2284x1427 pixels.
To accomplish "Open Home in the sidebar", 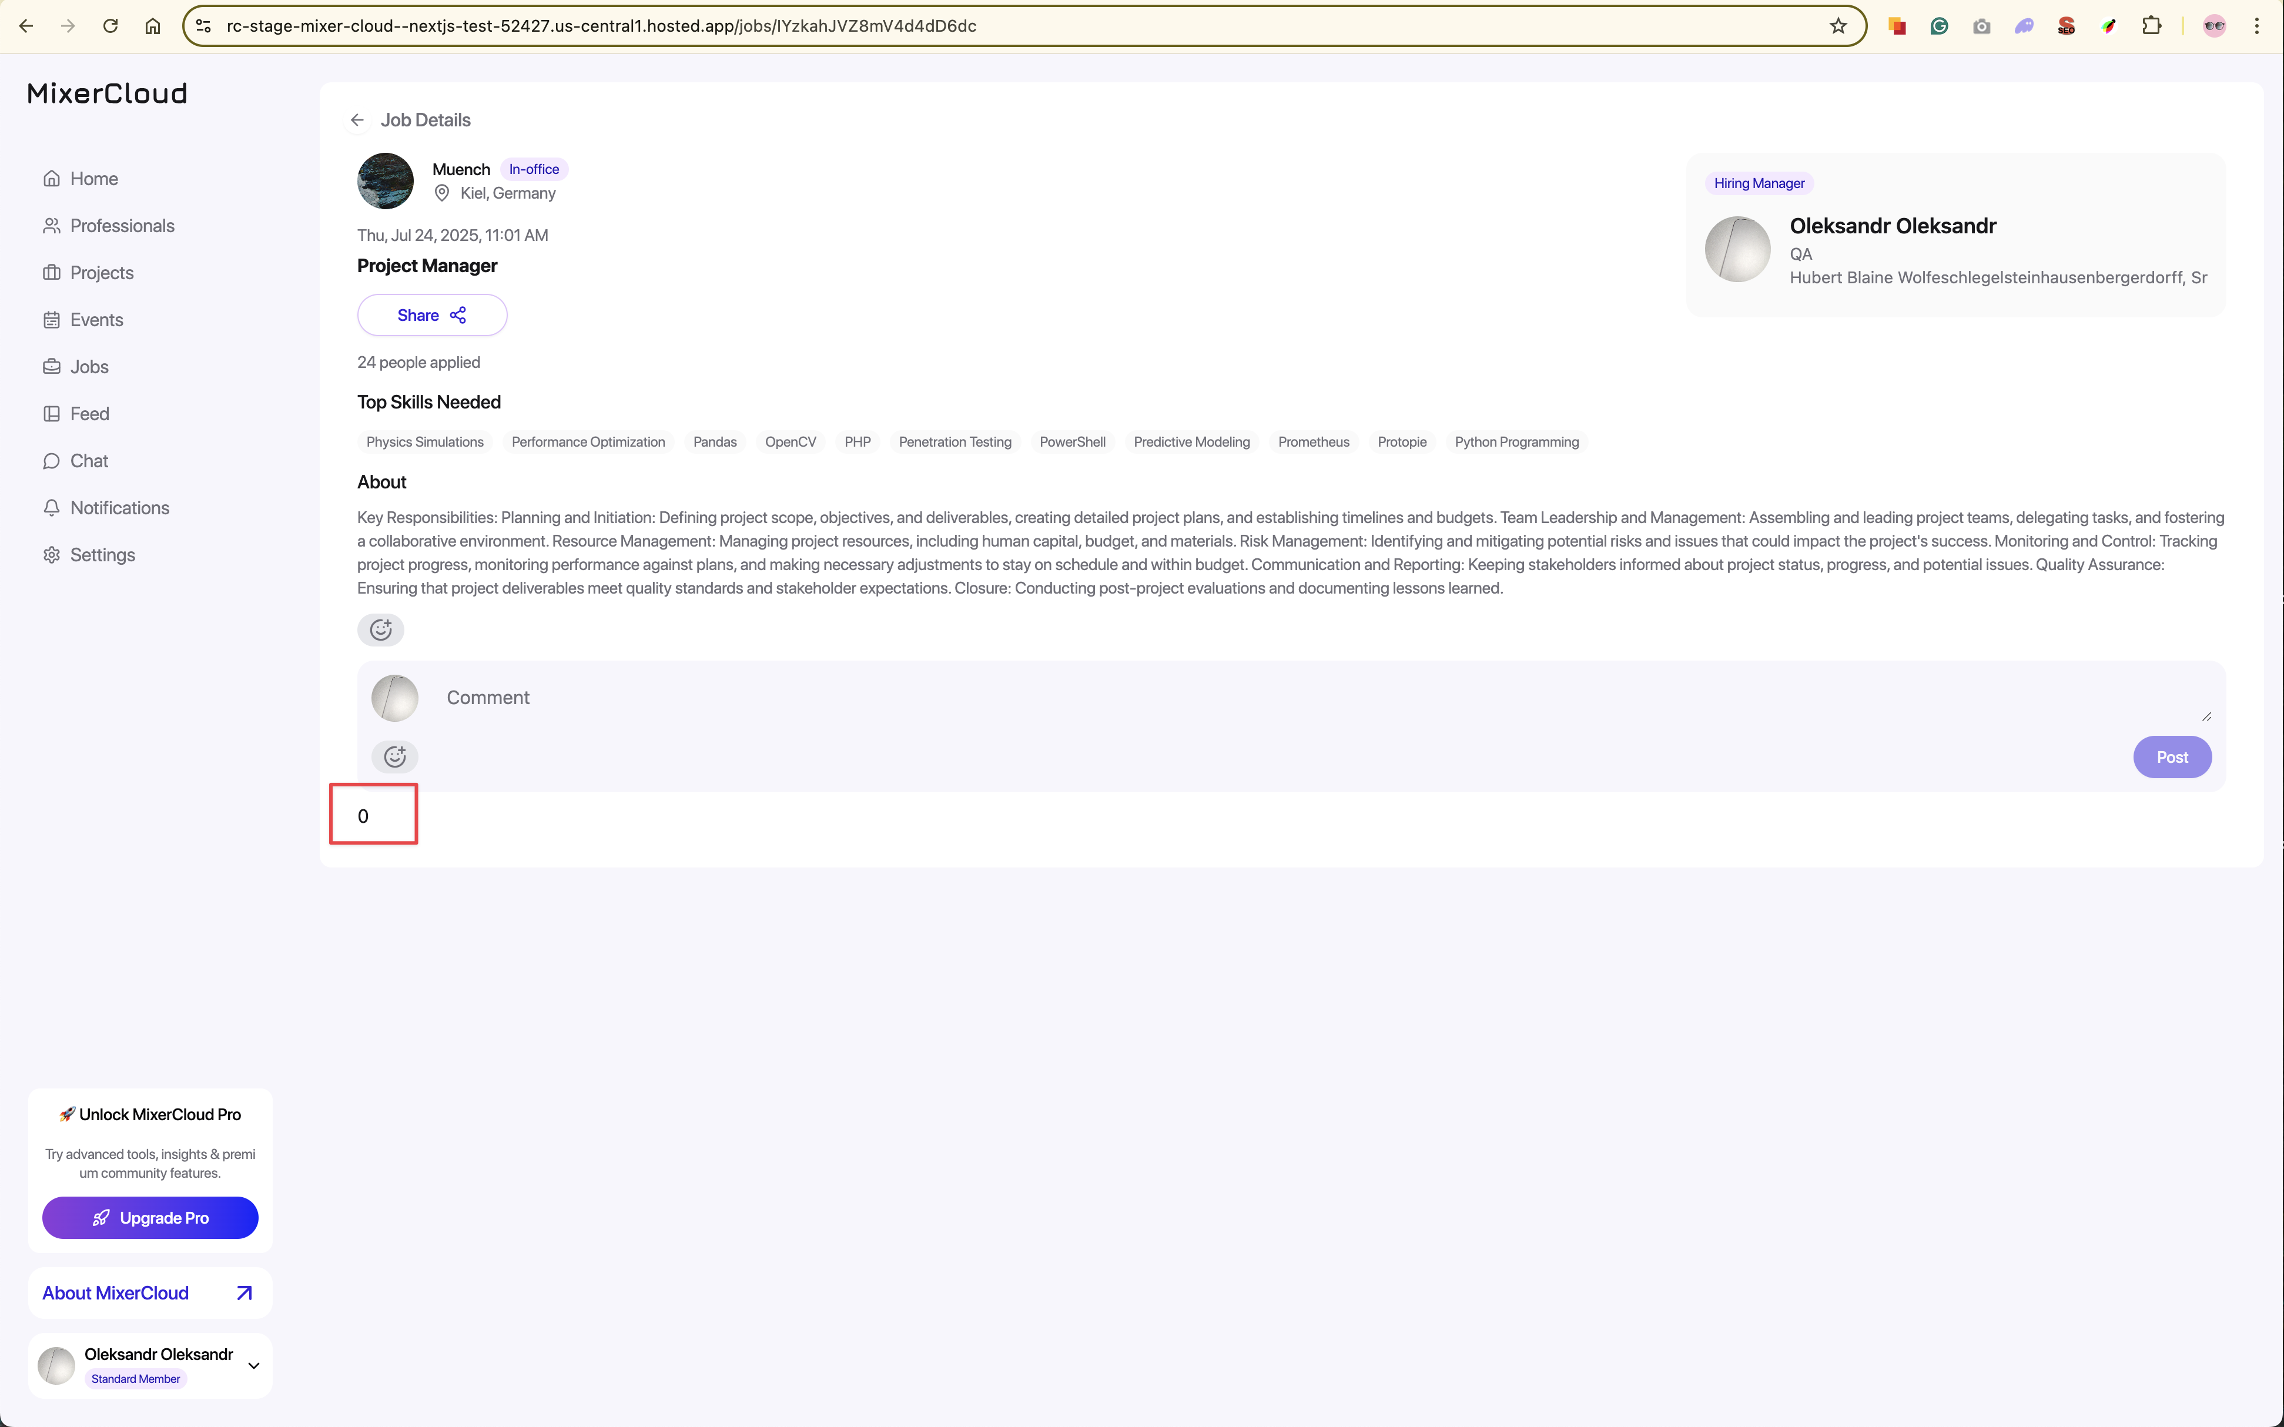I will pos(93,179).
